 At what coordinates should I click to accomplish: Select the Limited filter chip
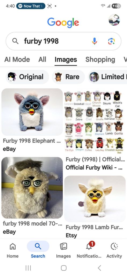[107, 77]
